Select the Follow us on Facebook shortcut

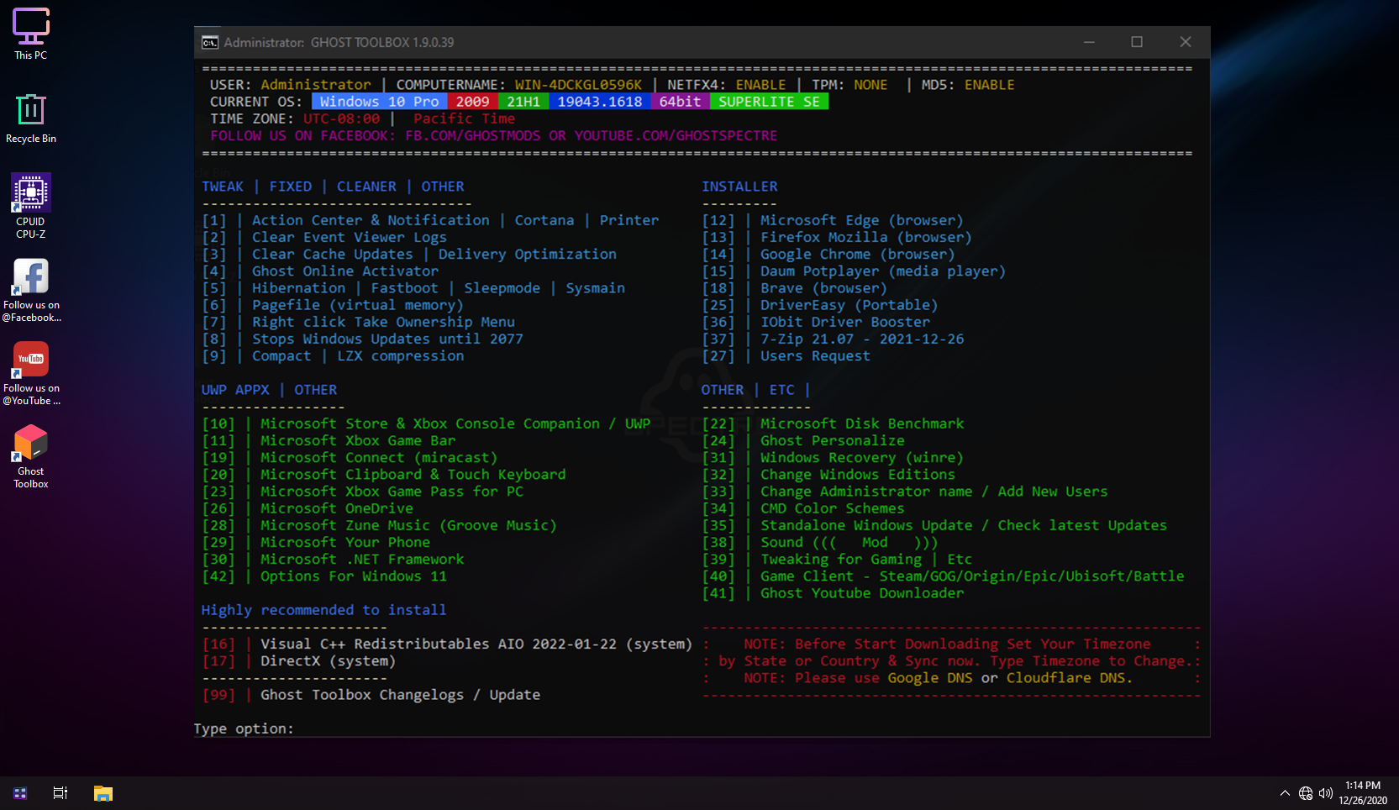coord(31,290)
